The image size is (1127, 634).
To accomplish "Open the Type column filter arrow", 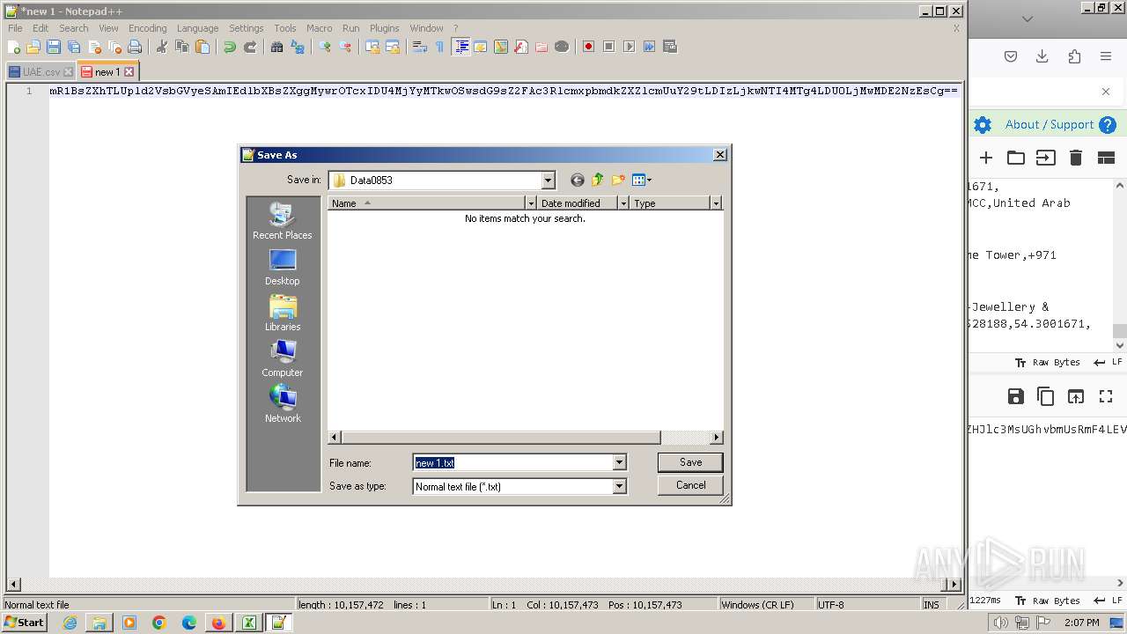I will 716,203.
